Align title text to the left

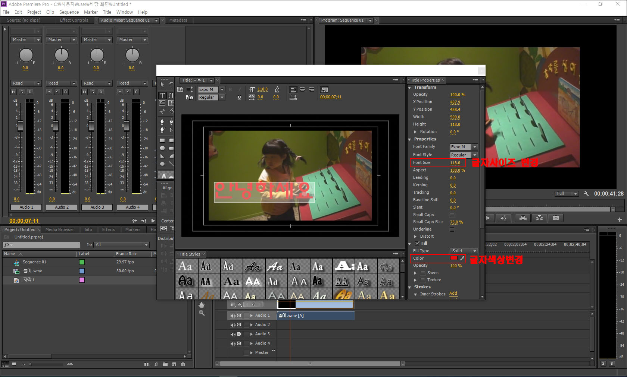pyautogui.click(x=293, y=90)
